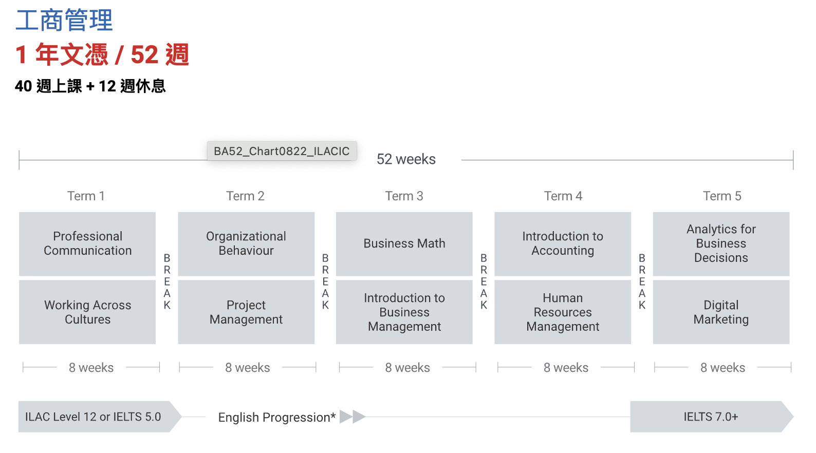
Task: Select the Working Across Cultures box
Action: [87, 312]
